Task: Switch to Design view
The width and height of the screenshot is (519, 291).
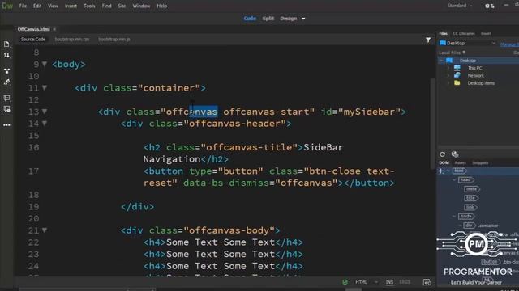Action: point(289,19)
